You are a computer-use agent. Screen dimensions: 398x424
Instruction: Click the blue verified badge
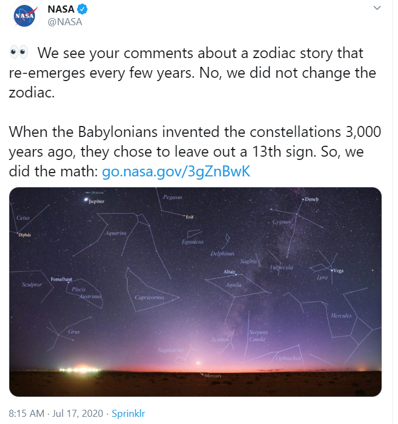(x=82, y=10)
